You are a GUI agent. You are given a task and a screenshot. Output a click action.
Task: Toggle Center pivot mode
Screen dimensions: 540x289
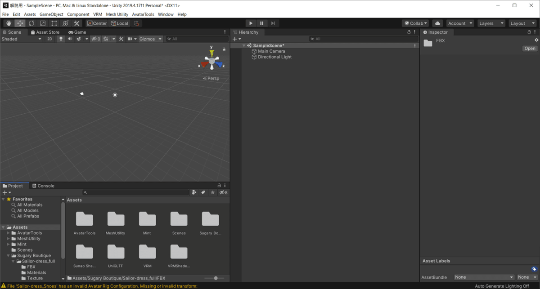click(97, 23)
